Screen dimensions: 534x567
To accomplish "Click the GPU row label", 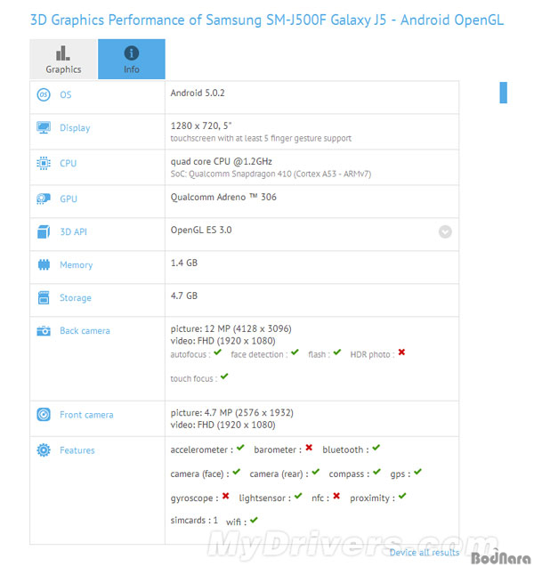I will pos(69,198).
